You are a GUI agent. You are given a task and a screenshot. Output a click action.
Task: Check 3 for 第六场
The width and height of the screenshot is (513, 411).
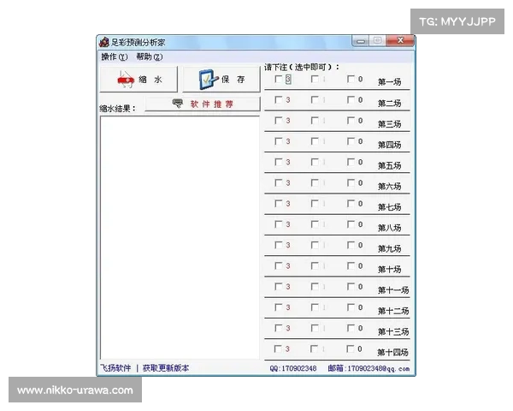pos(279,182)
